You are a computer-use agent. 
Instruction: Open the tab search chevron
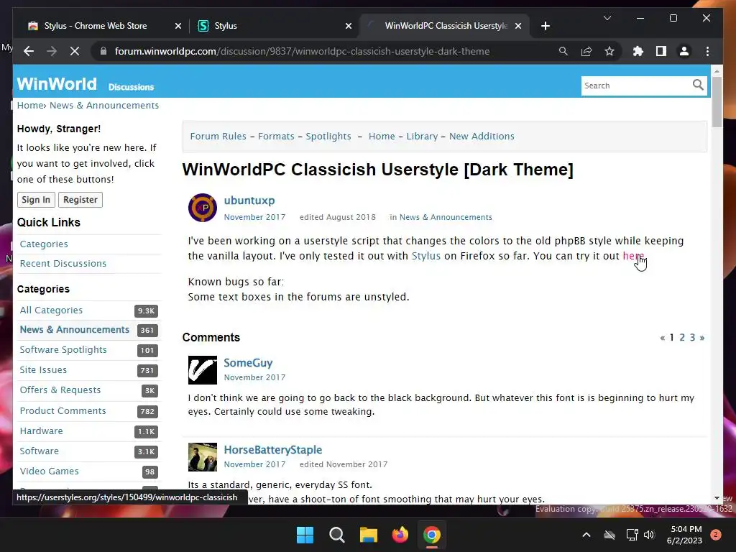pyautogui.click(x=607, y=18)
